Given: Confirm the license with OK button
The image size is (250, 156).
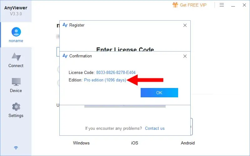Looking at the screenshot, I should [159, 93].
